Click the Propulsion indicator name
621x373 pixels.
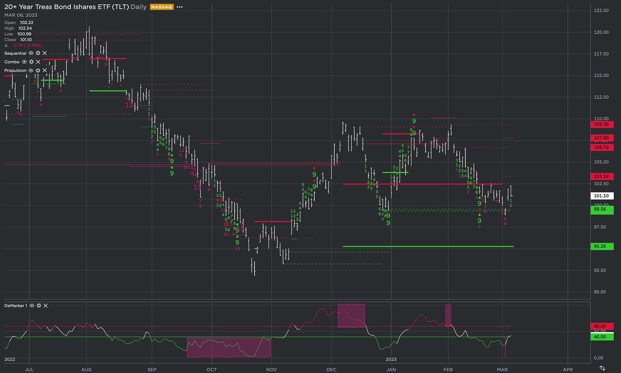[15, 70]
